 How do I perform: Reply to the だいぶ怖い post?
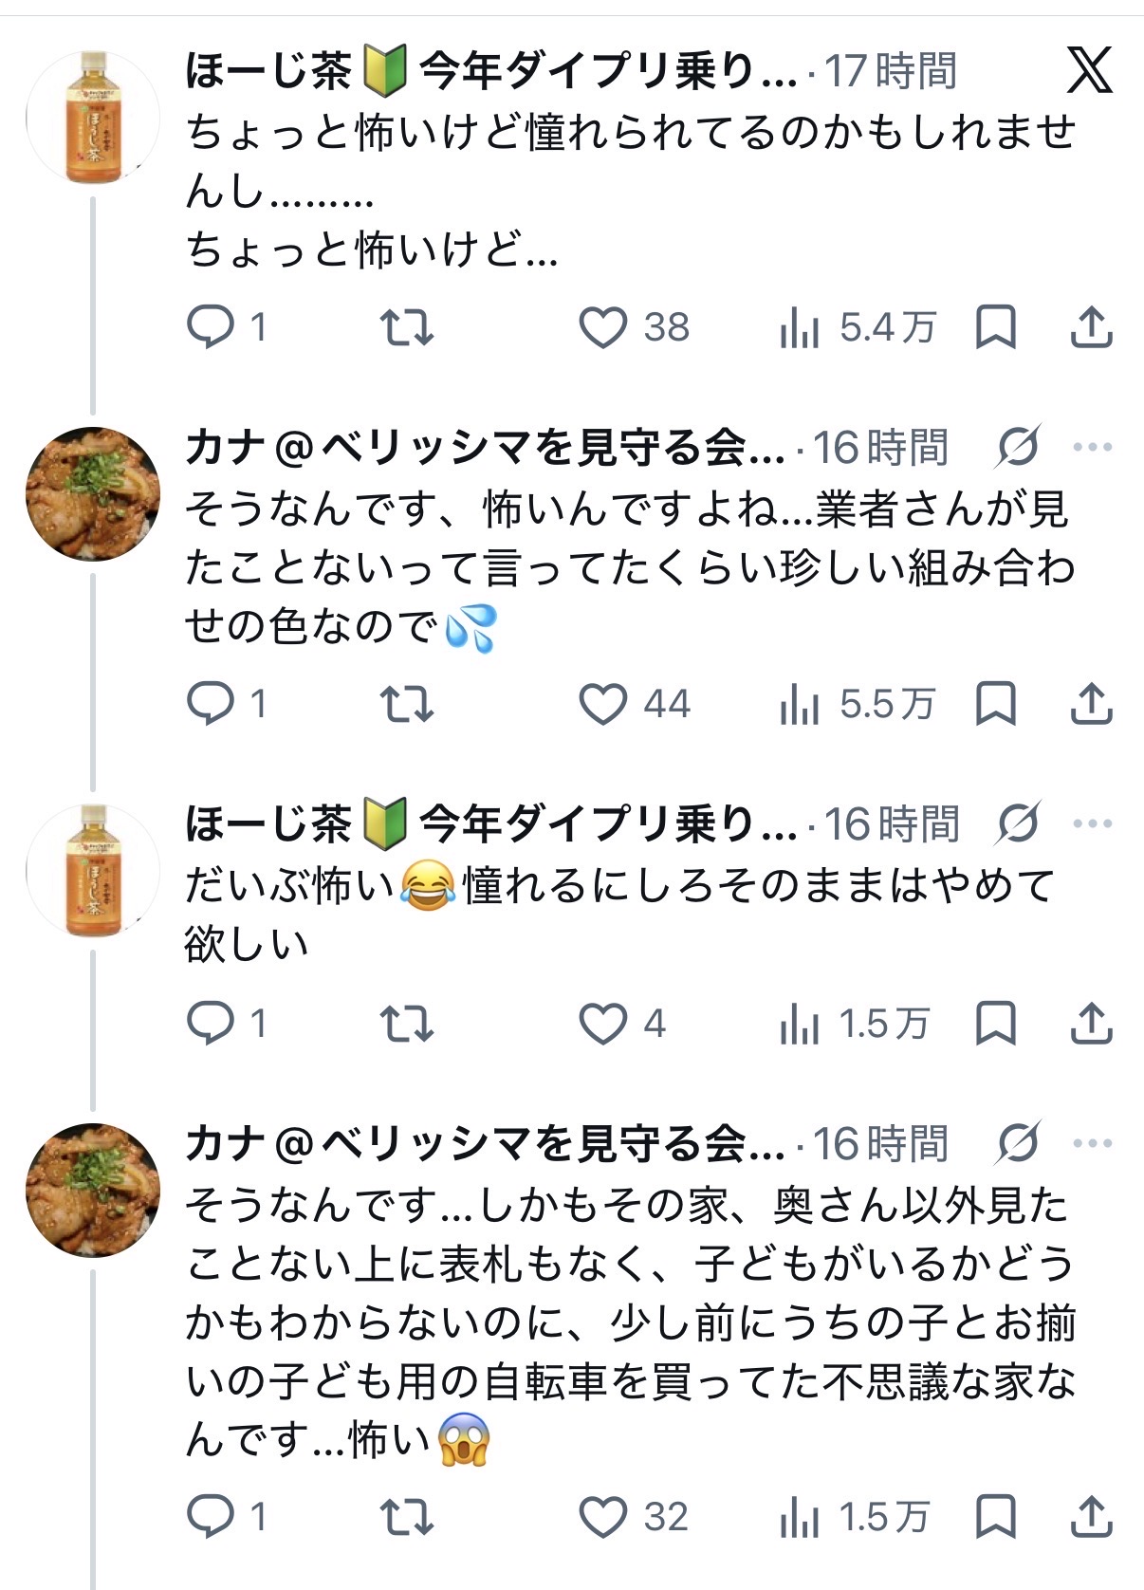click(211, 1024)
